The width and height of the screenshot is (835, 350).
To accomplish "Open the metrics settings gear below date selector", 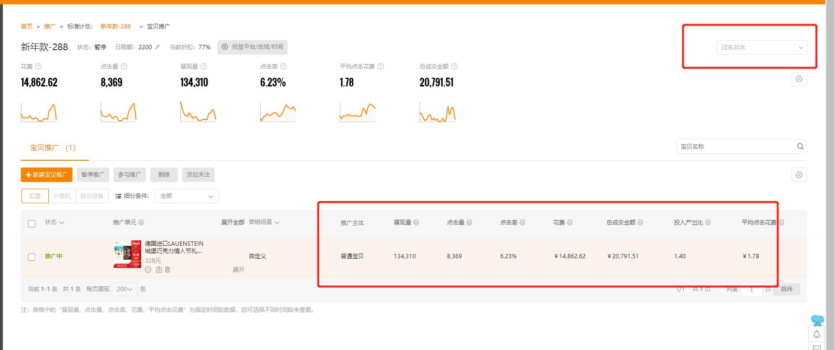I will (x=799, y=79).
